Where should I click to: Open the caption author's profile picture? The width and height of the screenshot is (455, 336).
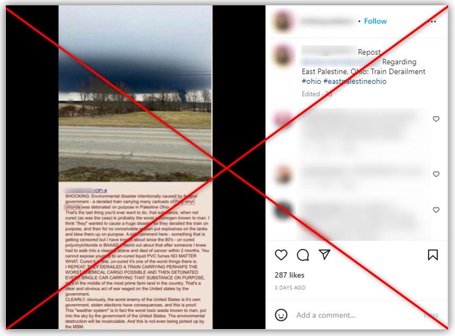click(x=283, y=55)
